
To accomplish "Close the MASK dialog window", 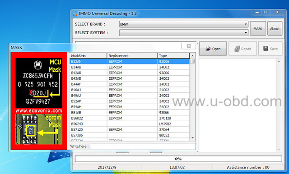I will point(189,46).
